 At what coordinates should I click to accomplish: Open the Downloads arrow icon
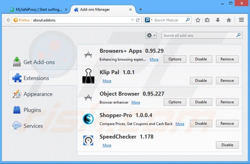218,20
